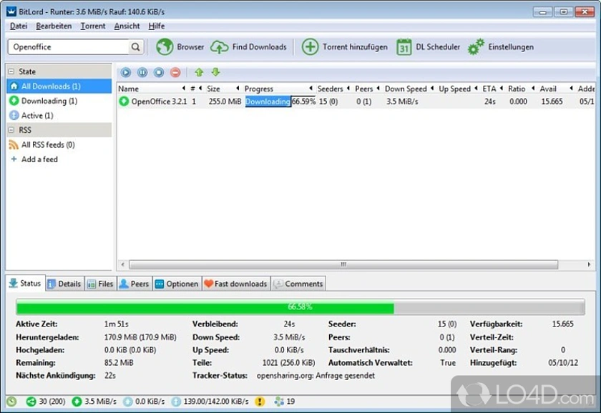This screenshot has height=413, width=601.
Task: Move torrent up with green up arrow
Action: coord(200,72)
